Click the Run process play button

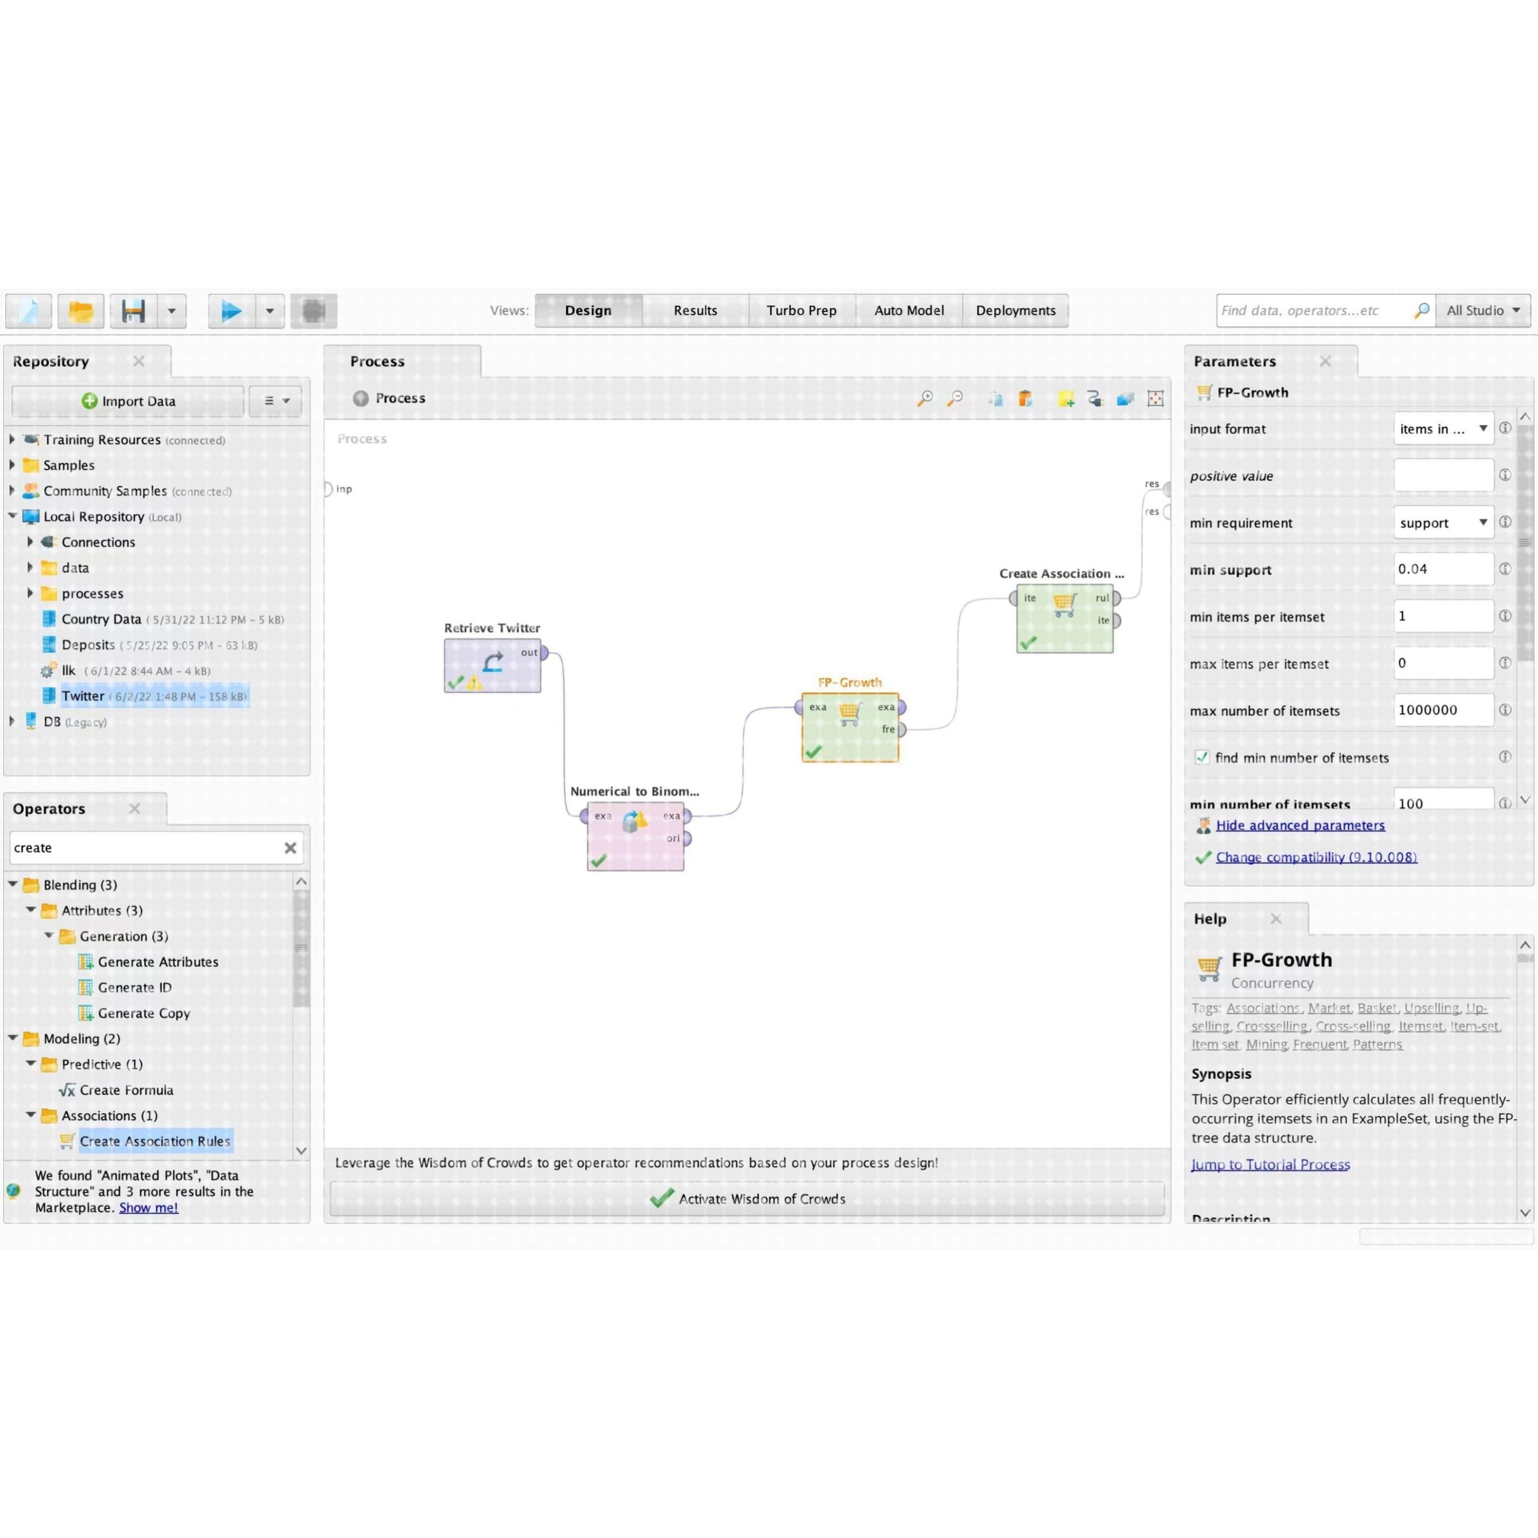(231, 311)
